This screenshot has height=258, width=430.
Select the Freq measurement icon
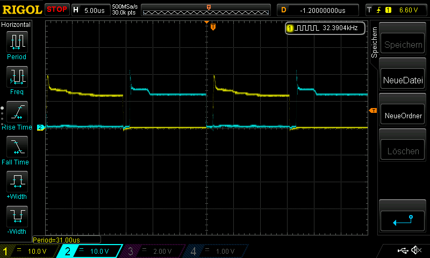tap(17, 76)
